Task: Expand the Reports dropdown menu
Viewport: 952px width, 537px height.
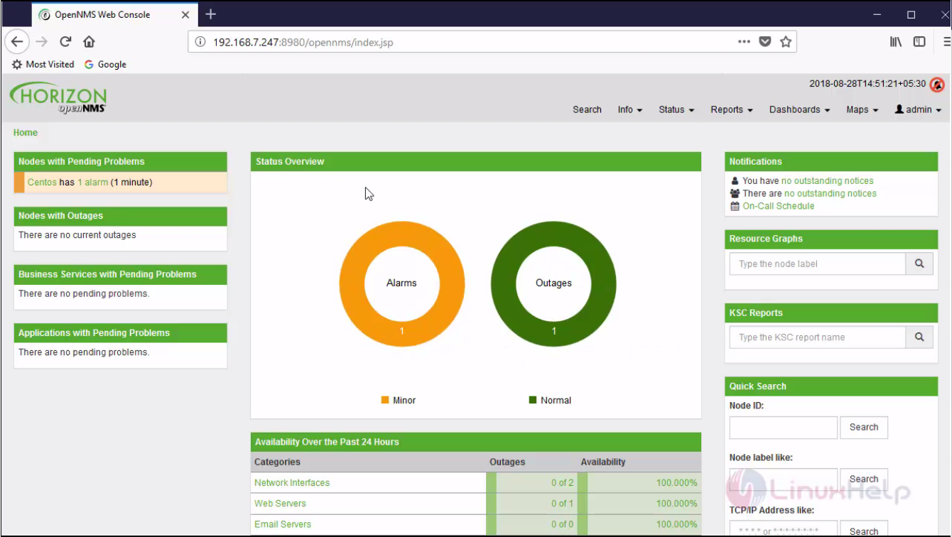Action: 732,109
